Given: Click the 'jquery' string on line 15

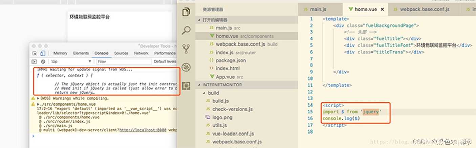Looking at the screenshot, I should point(370,112).
